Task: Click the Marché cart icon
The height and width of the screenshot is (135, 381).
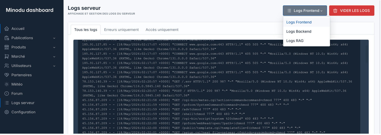Action: (x=7, y=56)
